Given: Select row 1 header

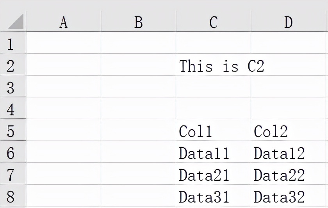Looking at the screenshot, I should 13,43.
